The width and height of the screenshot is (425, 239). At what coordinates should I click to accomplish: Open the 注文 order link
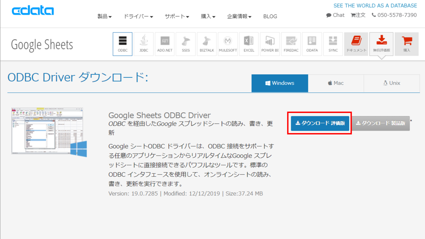(358, 15)
